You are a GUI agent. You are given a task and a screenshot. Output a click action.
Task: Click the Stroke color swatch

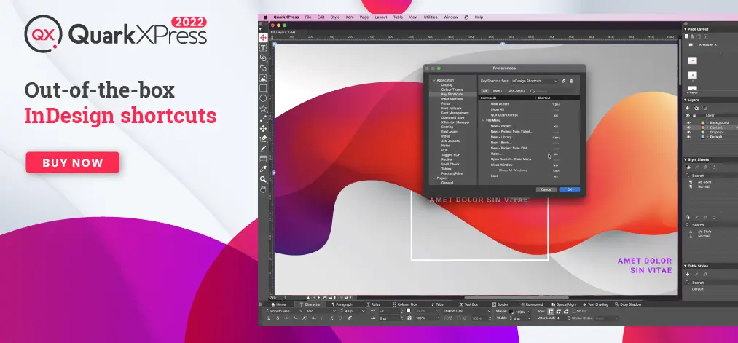(x=511, y=312)
